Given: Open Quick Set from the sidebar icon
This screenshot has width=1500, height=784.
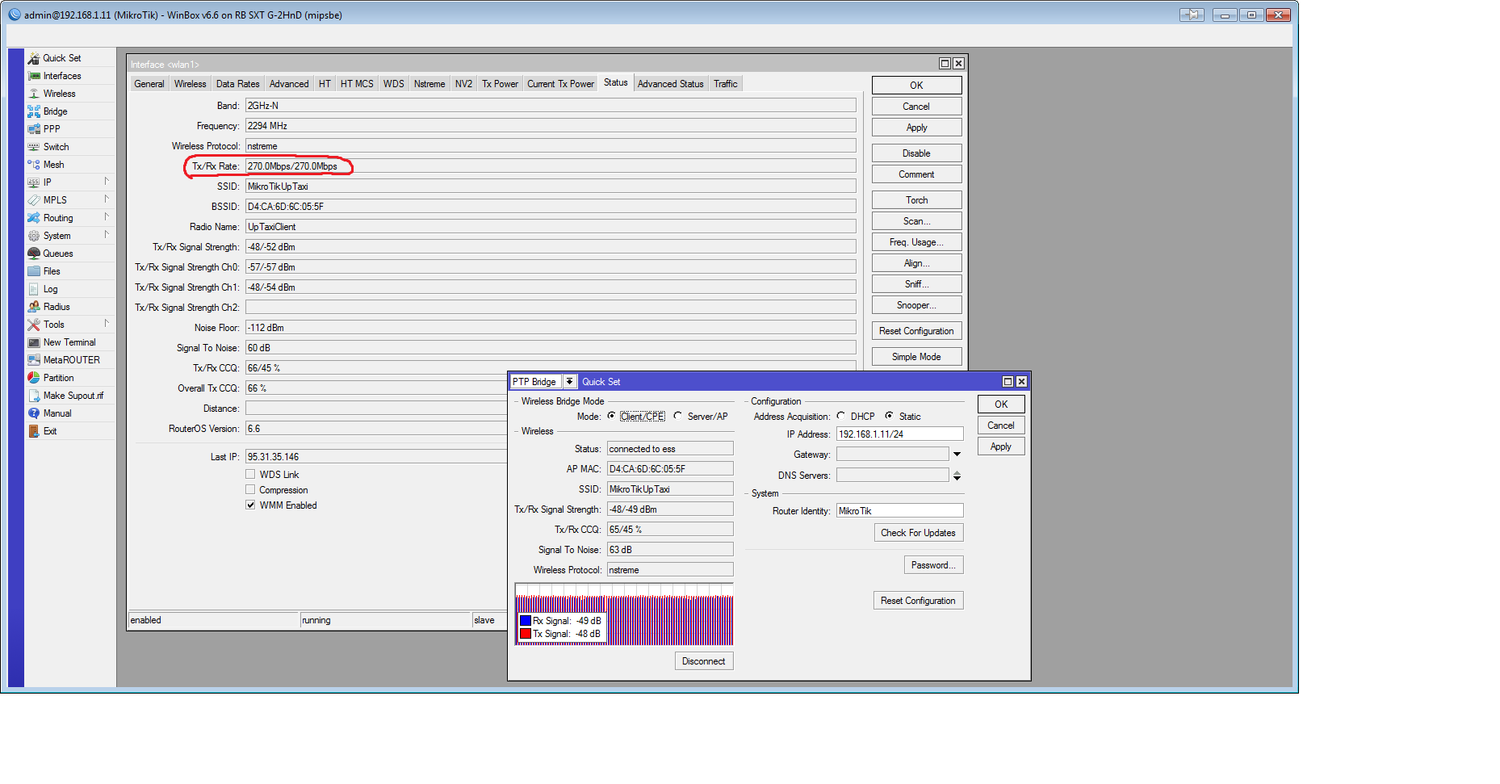Looking at the screenshot, I should click(x=34, y=58).
